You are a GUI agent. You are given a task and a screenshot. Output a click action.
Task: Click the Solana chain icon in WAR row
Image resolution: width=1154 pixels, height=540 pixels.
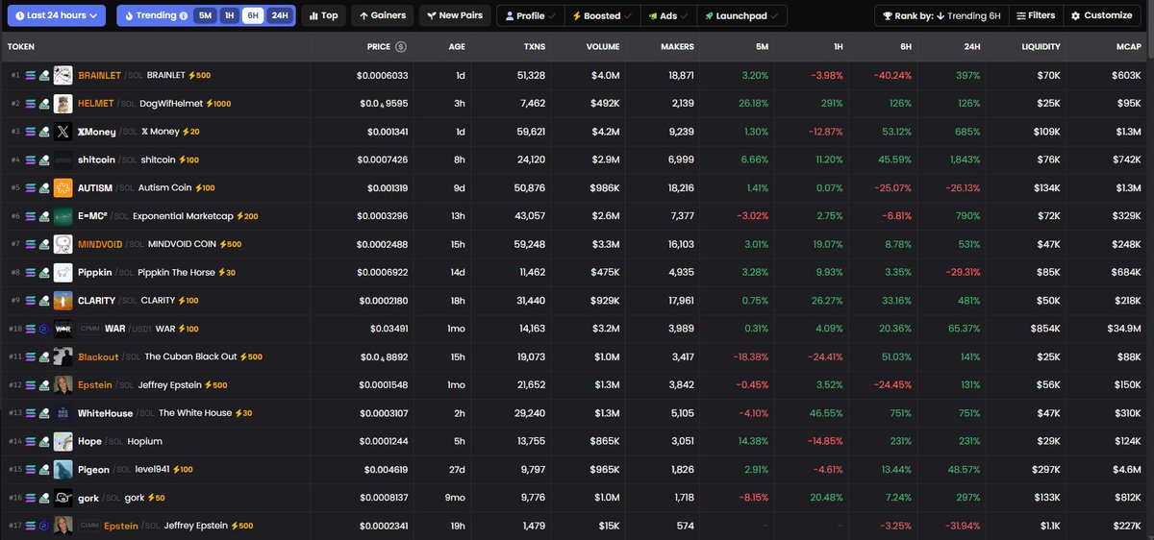pyautogui.click(x=30, y=329)
